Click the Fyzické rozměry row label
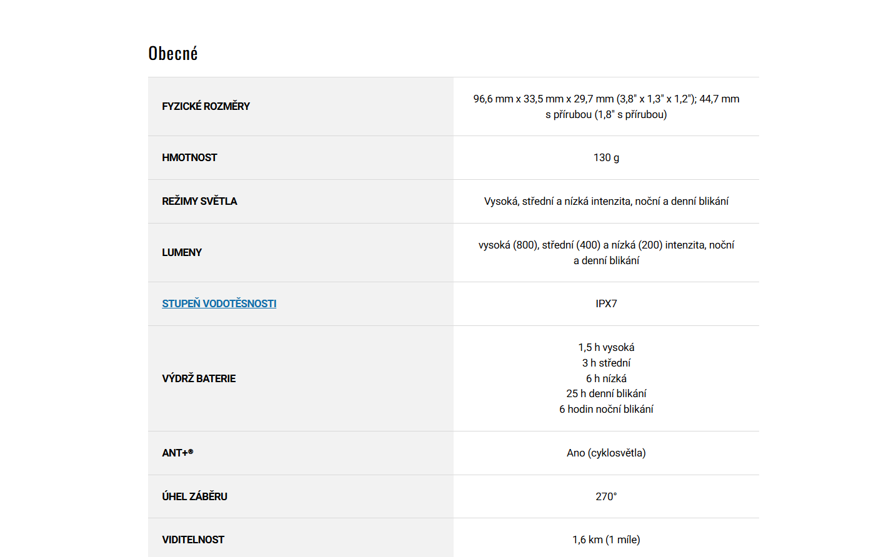The image size is (871, 557). coord(206,106)
